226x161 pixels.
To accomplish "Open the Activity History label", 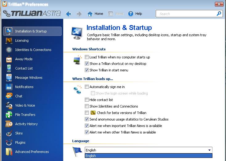I will (x=27, y=124).
